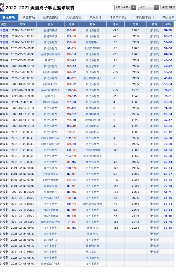This screenshot has width=176, height=273.
Task: Open the 球员技术统计 tab
Action: [145, 17]
